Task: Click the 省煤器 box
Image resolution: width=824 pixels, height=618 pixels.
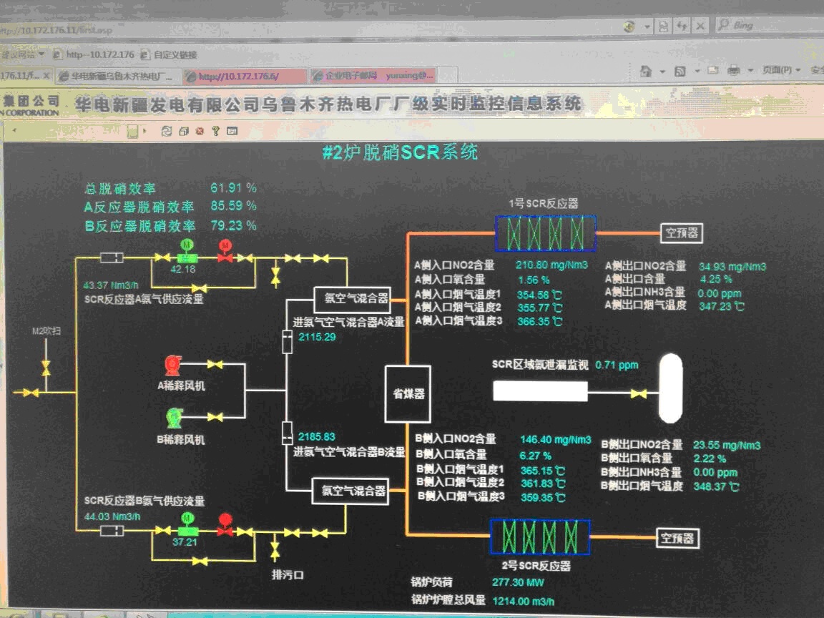Action: [x=408, y=394]
